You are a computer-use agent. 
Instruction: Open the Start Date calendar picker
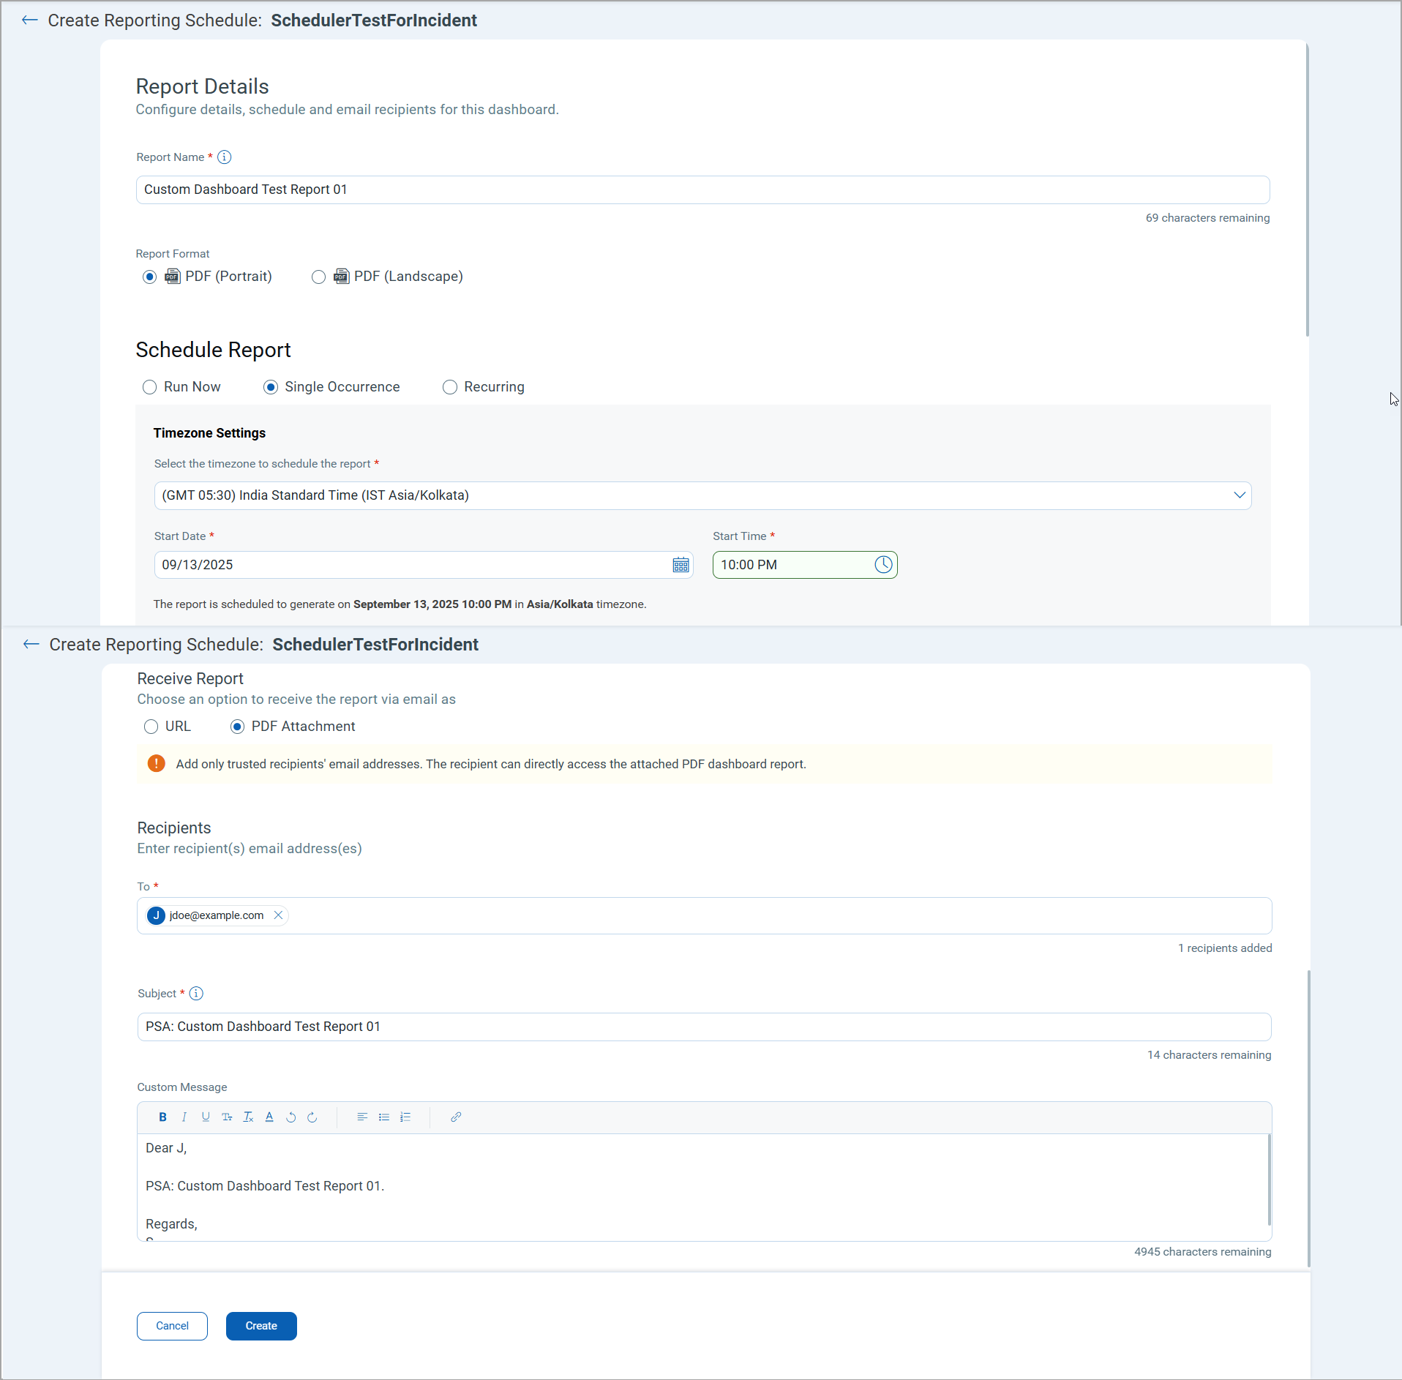[x=681, y=565]
